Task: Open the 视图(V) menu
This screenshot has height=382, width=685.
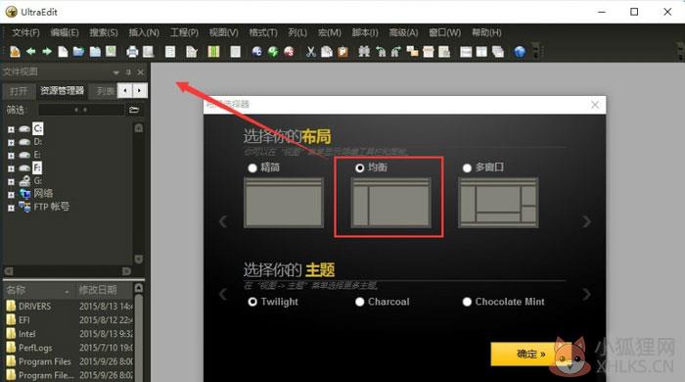Action: coord(224,32)
